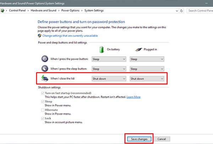Image resolution: width=213 pixels, height=144 pixels.
Task: Minimize the System Settings window
Action: (207, 3)
